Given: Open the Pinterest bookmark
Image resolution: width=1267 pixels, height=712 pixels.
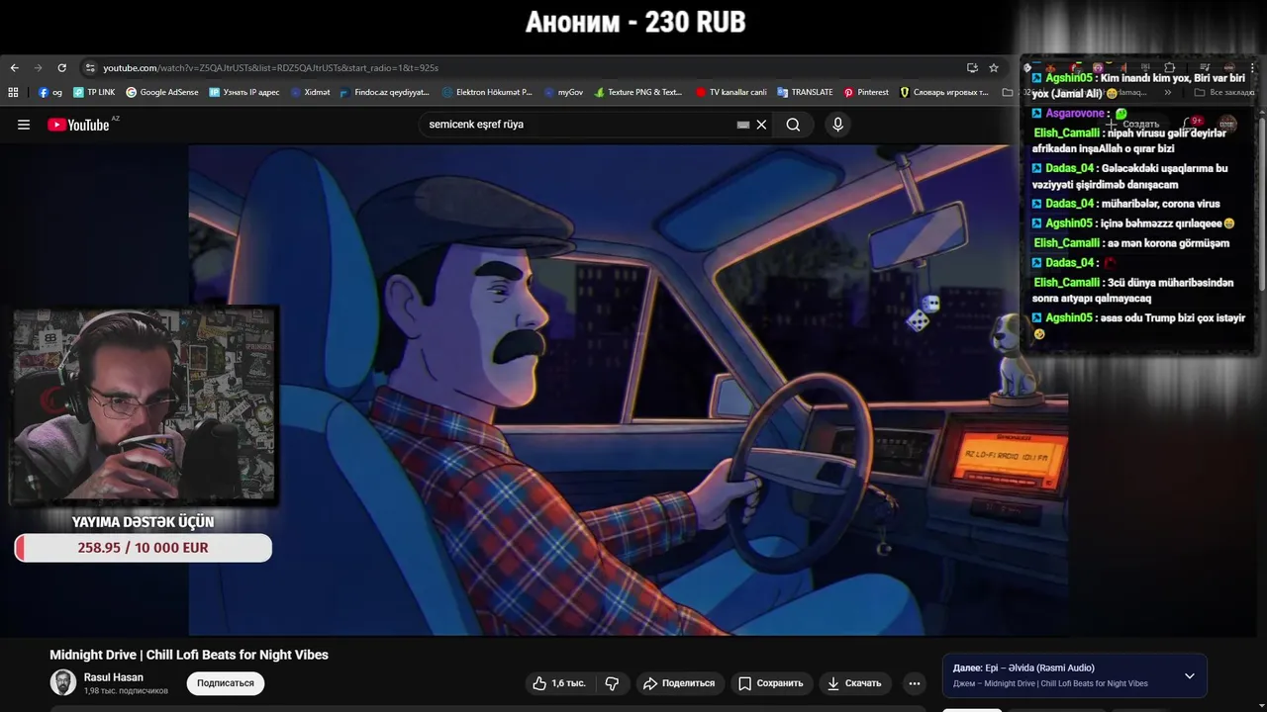Looking at the screenshot, I should tap(866, 92).
